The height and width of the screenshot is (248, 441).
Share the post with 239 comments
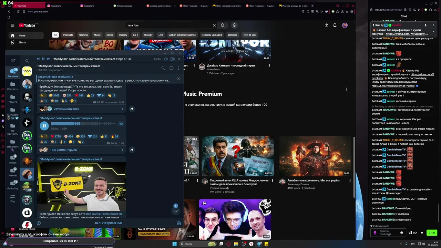point(132,109)
